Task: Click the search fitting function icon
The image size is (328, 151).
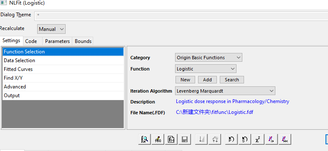Action: click(x=144, y=139)
